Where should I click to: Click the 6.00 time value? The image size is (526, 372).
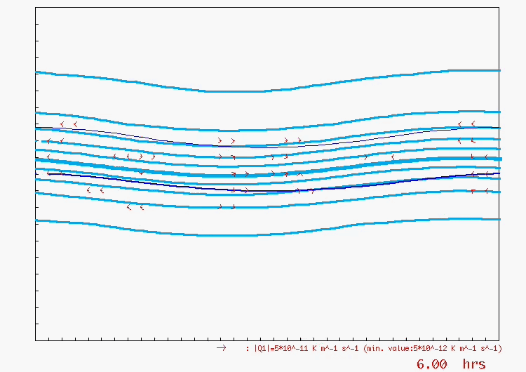(431, 364)
